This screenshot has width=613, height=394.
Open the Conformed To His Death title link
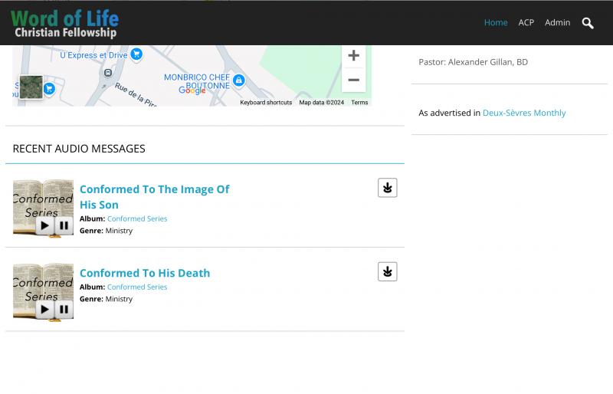(144, 273)
